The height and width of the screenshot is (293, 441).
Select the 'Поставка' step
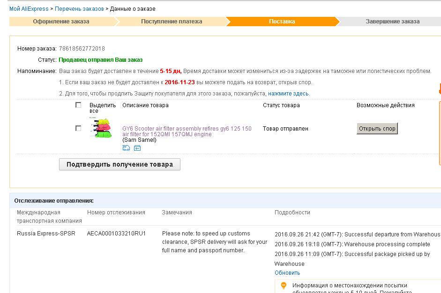pyautogui.click(x=282, y=22)
